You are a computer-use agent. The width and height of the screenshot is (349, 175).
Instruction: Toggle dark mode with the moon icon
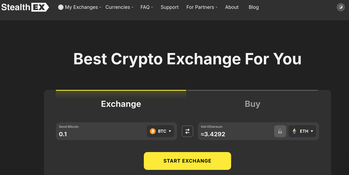(341, 7)
